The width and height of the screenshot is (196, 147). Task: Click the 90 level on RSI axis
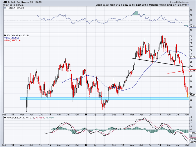(x=191, y=10)
